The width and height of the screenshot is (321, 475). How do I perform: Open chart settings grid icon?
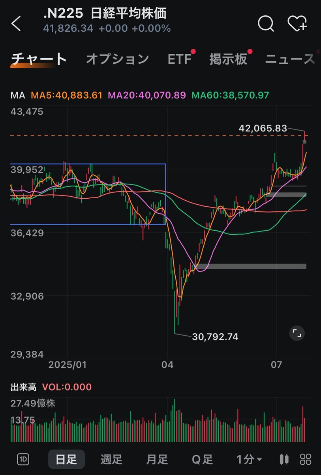click(x=306, y=460)
